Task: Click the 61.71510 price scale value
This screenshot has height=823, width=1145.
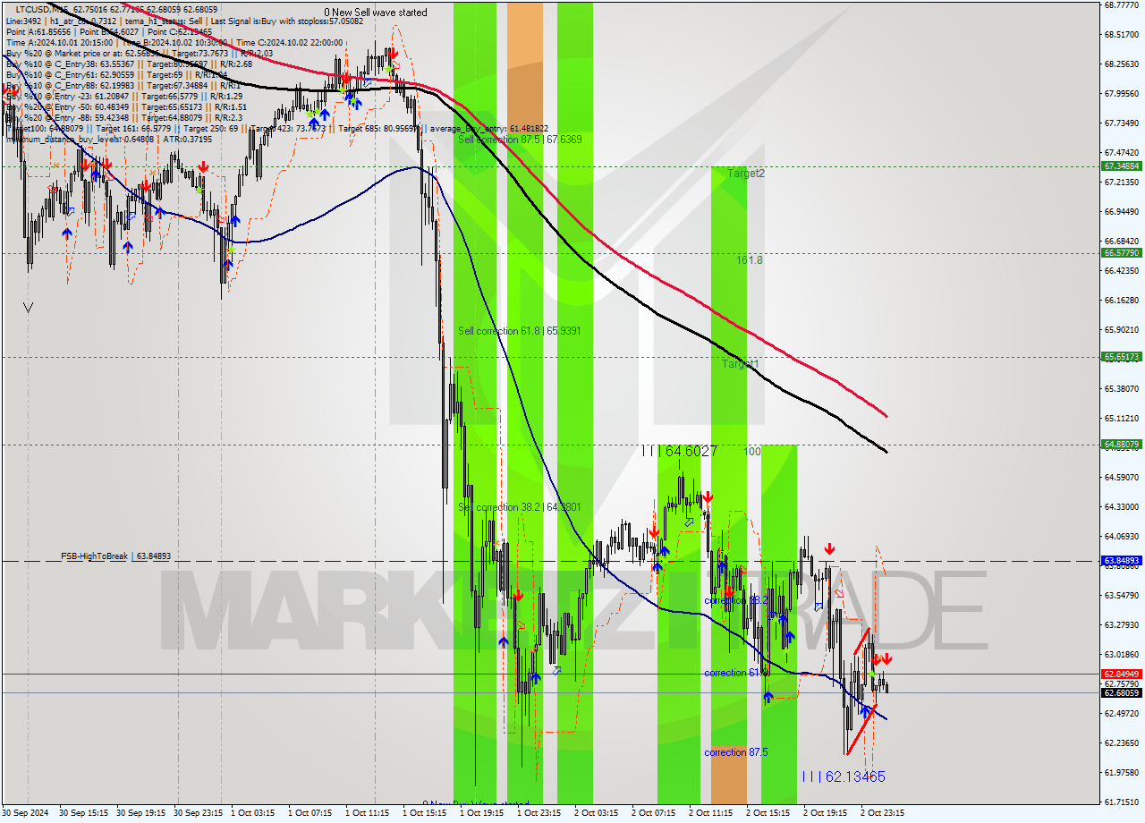Action: point(1121,802)
